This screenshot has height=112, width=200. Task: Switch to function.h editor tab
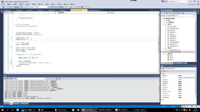point(40,10)
